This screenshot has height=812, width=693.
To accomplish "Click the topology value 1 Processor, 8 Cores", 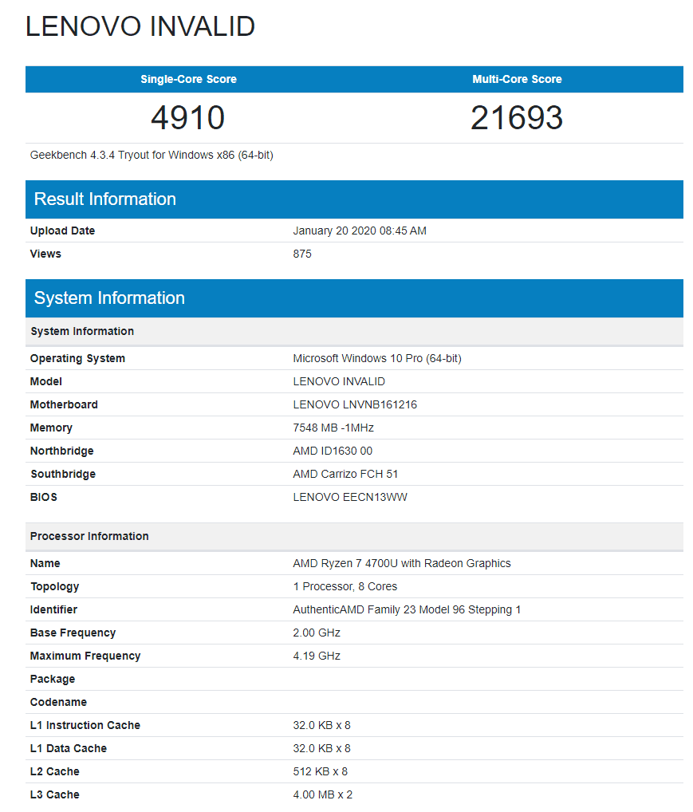I will [345, 586].
